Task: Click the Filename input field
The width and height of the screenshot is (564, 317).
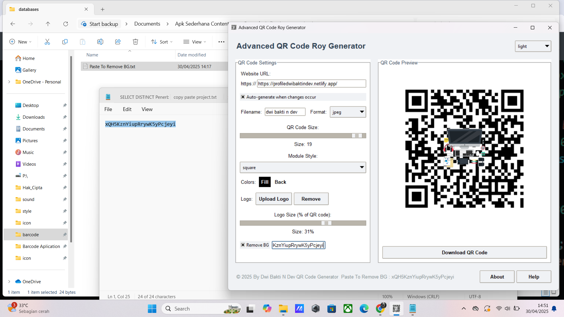Action: point(285,112)
